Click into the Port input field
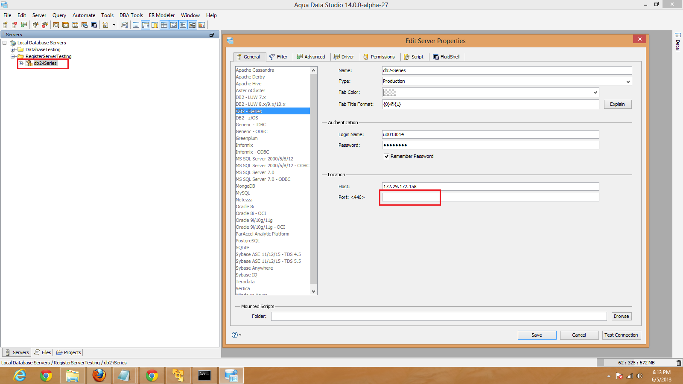The width and height of the screenshot is (683, 384). pyautogui.click(x=490, y=197)
